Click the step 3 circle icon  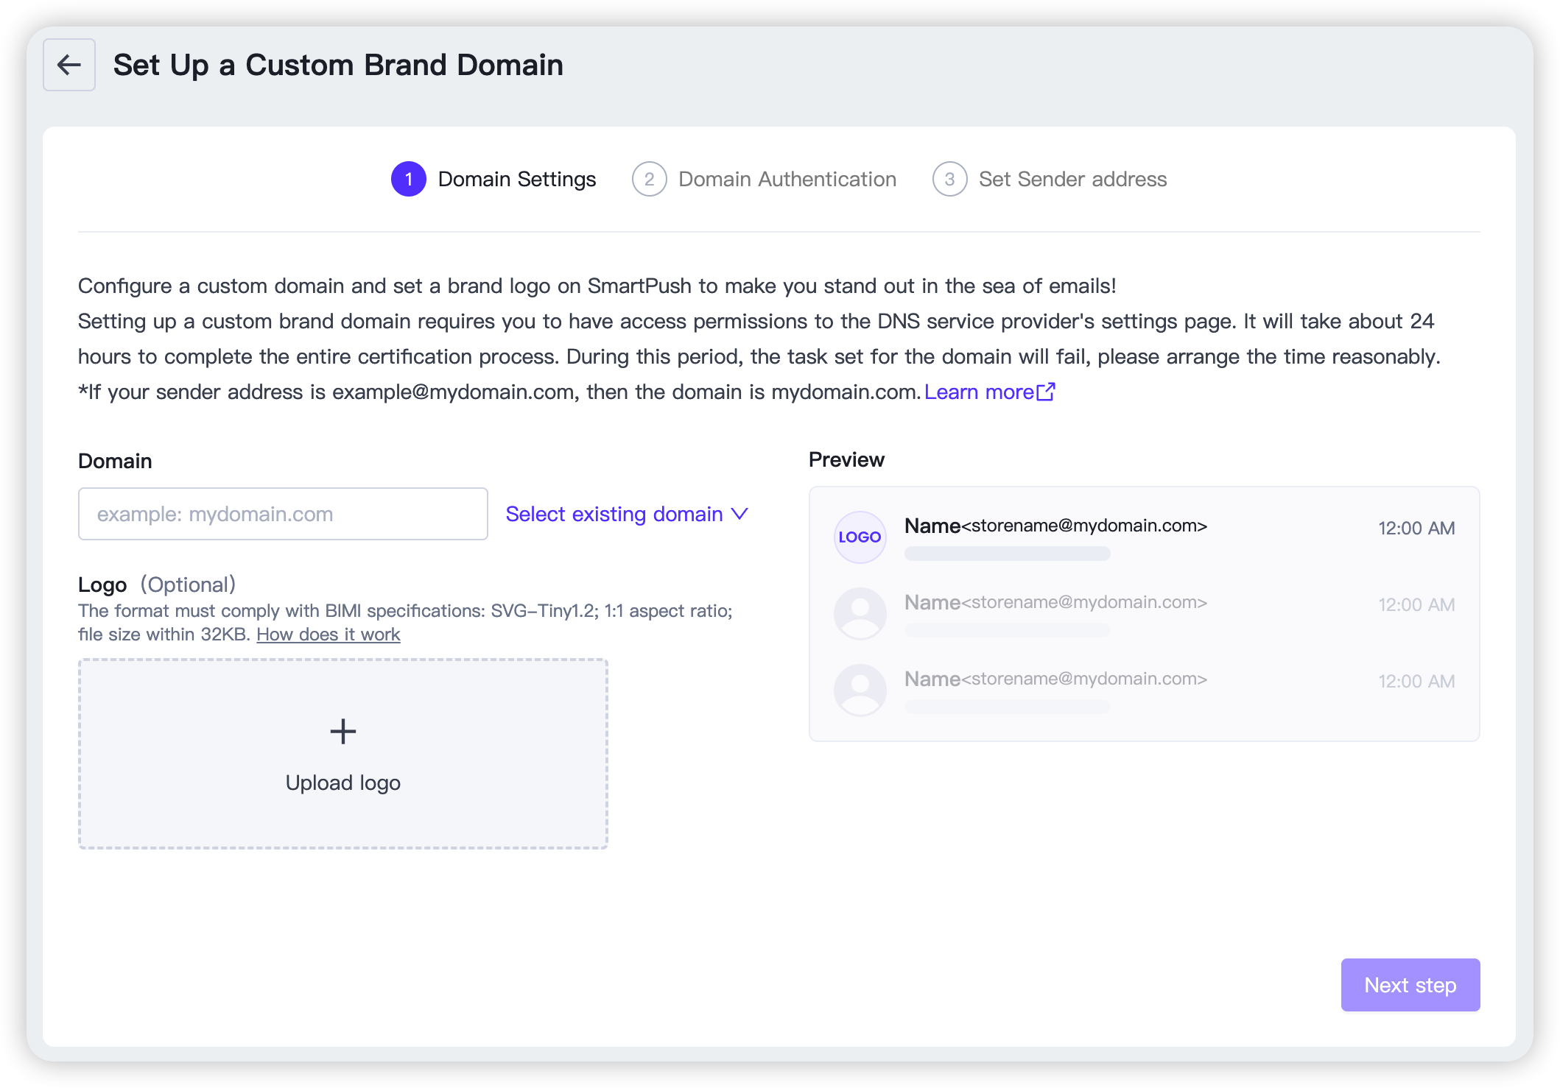click(x=949, y=179)
